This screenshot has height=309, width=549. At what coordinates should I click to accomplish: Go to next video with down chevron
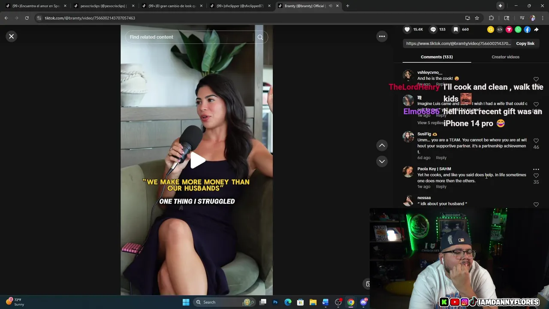(x=382, y=161)
